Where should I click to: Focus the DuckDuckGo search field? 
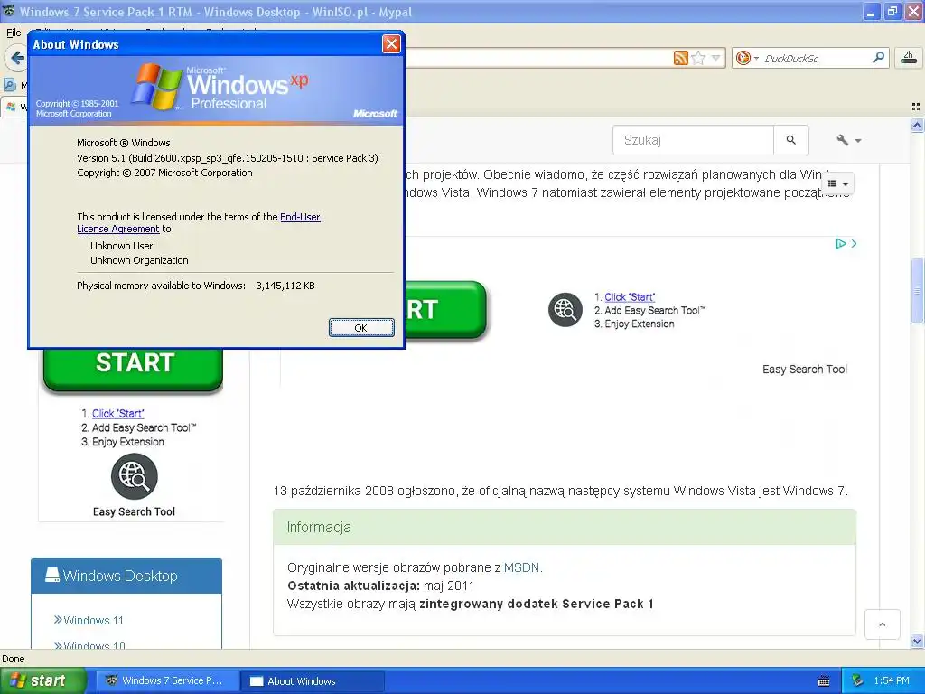click(816, 58)
